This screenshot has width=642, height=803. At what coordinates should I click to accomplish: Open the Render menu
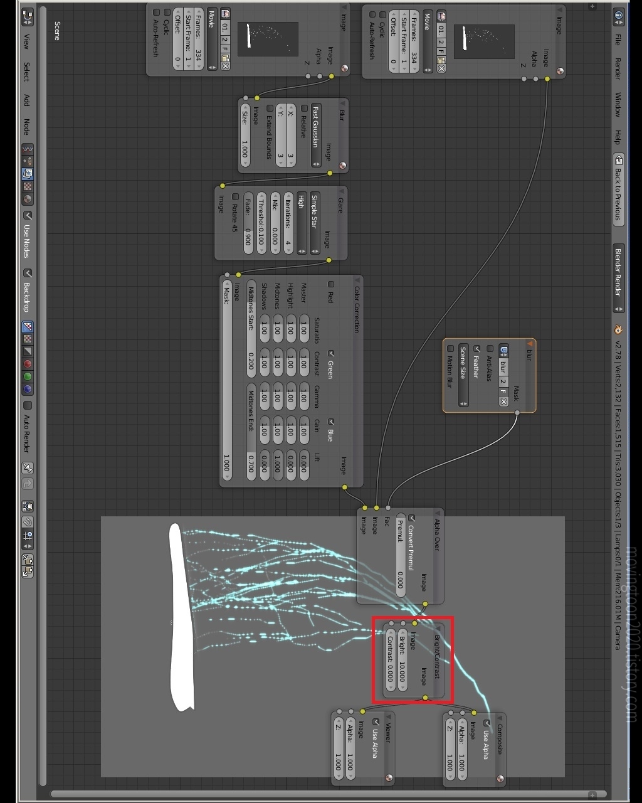(x=618, y=70)
